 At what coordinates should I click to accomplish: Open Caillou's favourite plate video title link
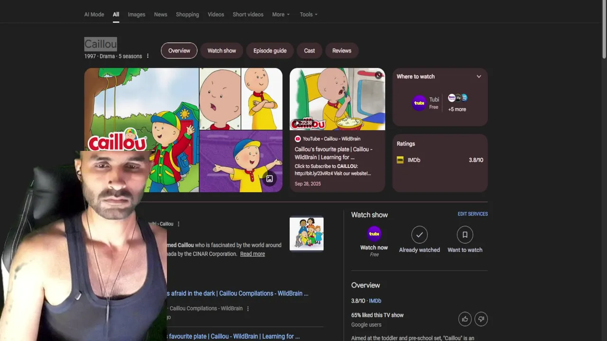click(333, 153)
